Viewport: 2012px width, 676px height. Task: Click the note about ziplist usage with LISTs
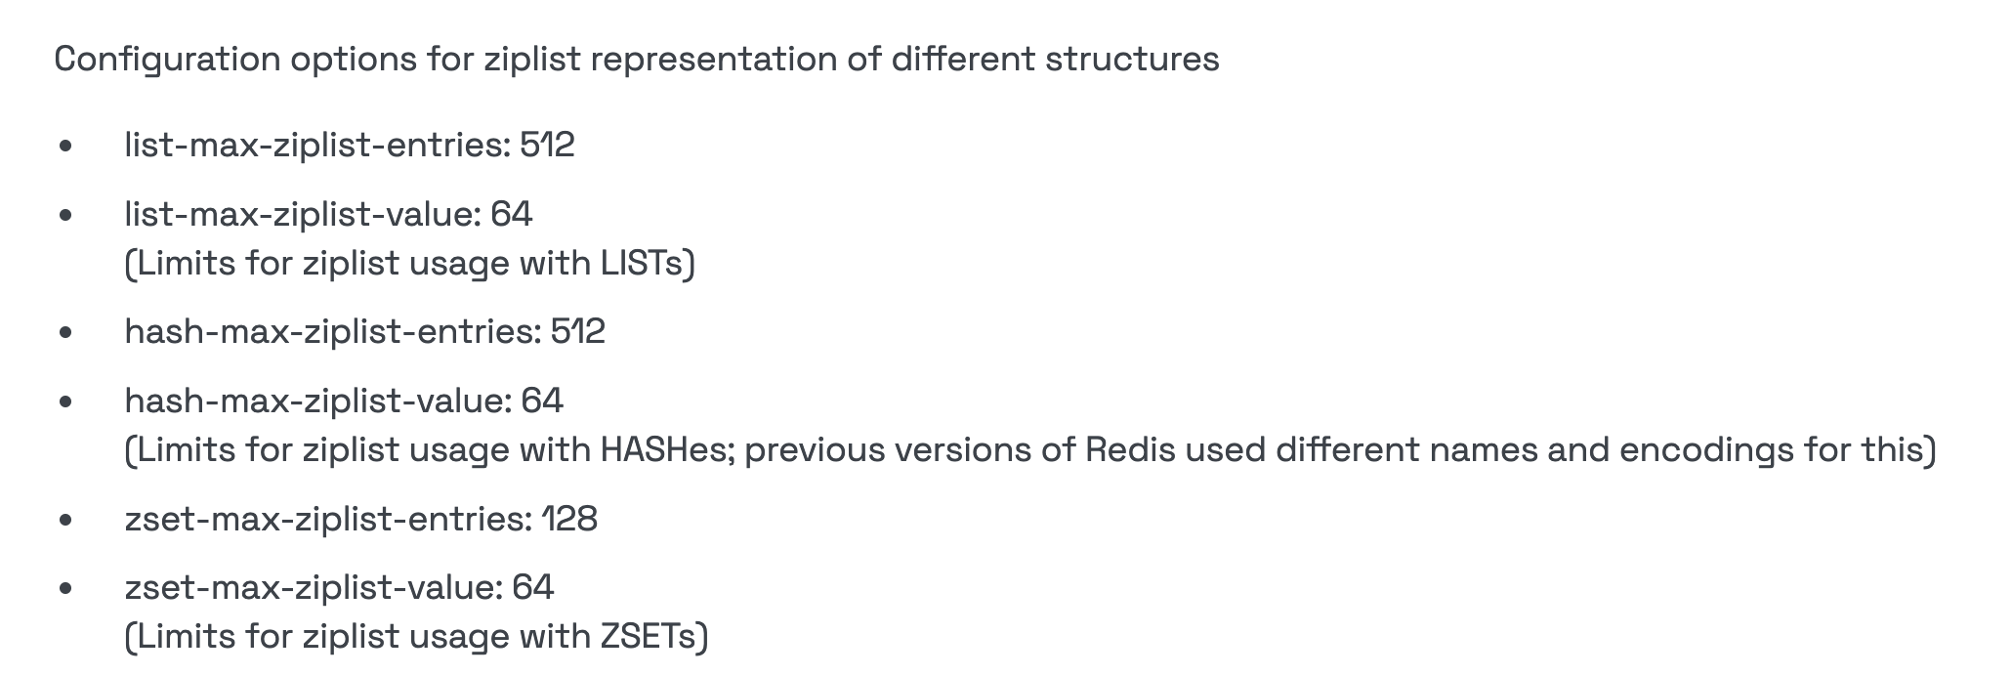[x=409, y=264]
